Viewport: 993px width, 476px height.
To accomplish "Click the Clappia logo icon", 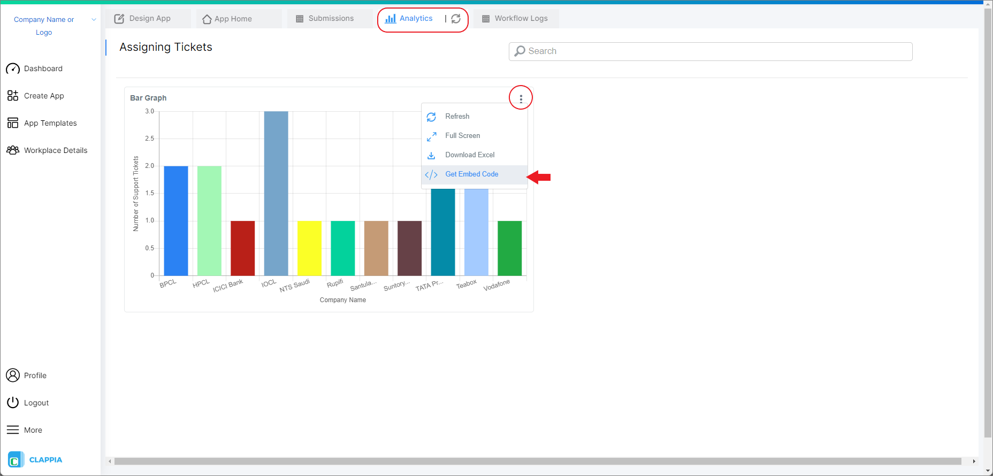I will point(16,460).
